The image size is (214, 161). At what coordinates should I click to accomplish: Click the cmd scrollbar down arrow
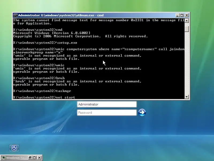(x=186, y=97)
